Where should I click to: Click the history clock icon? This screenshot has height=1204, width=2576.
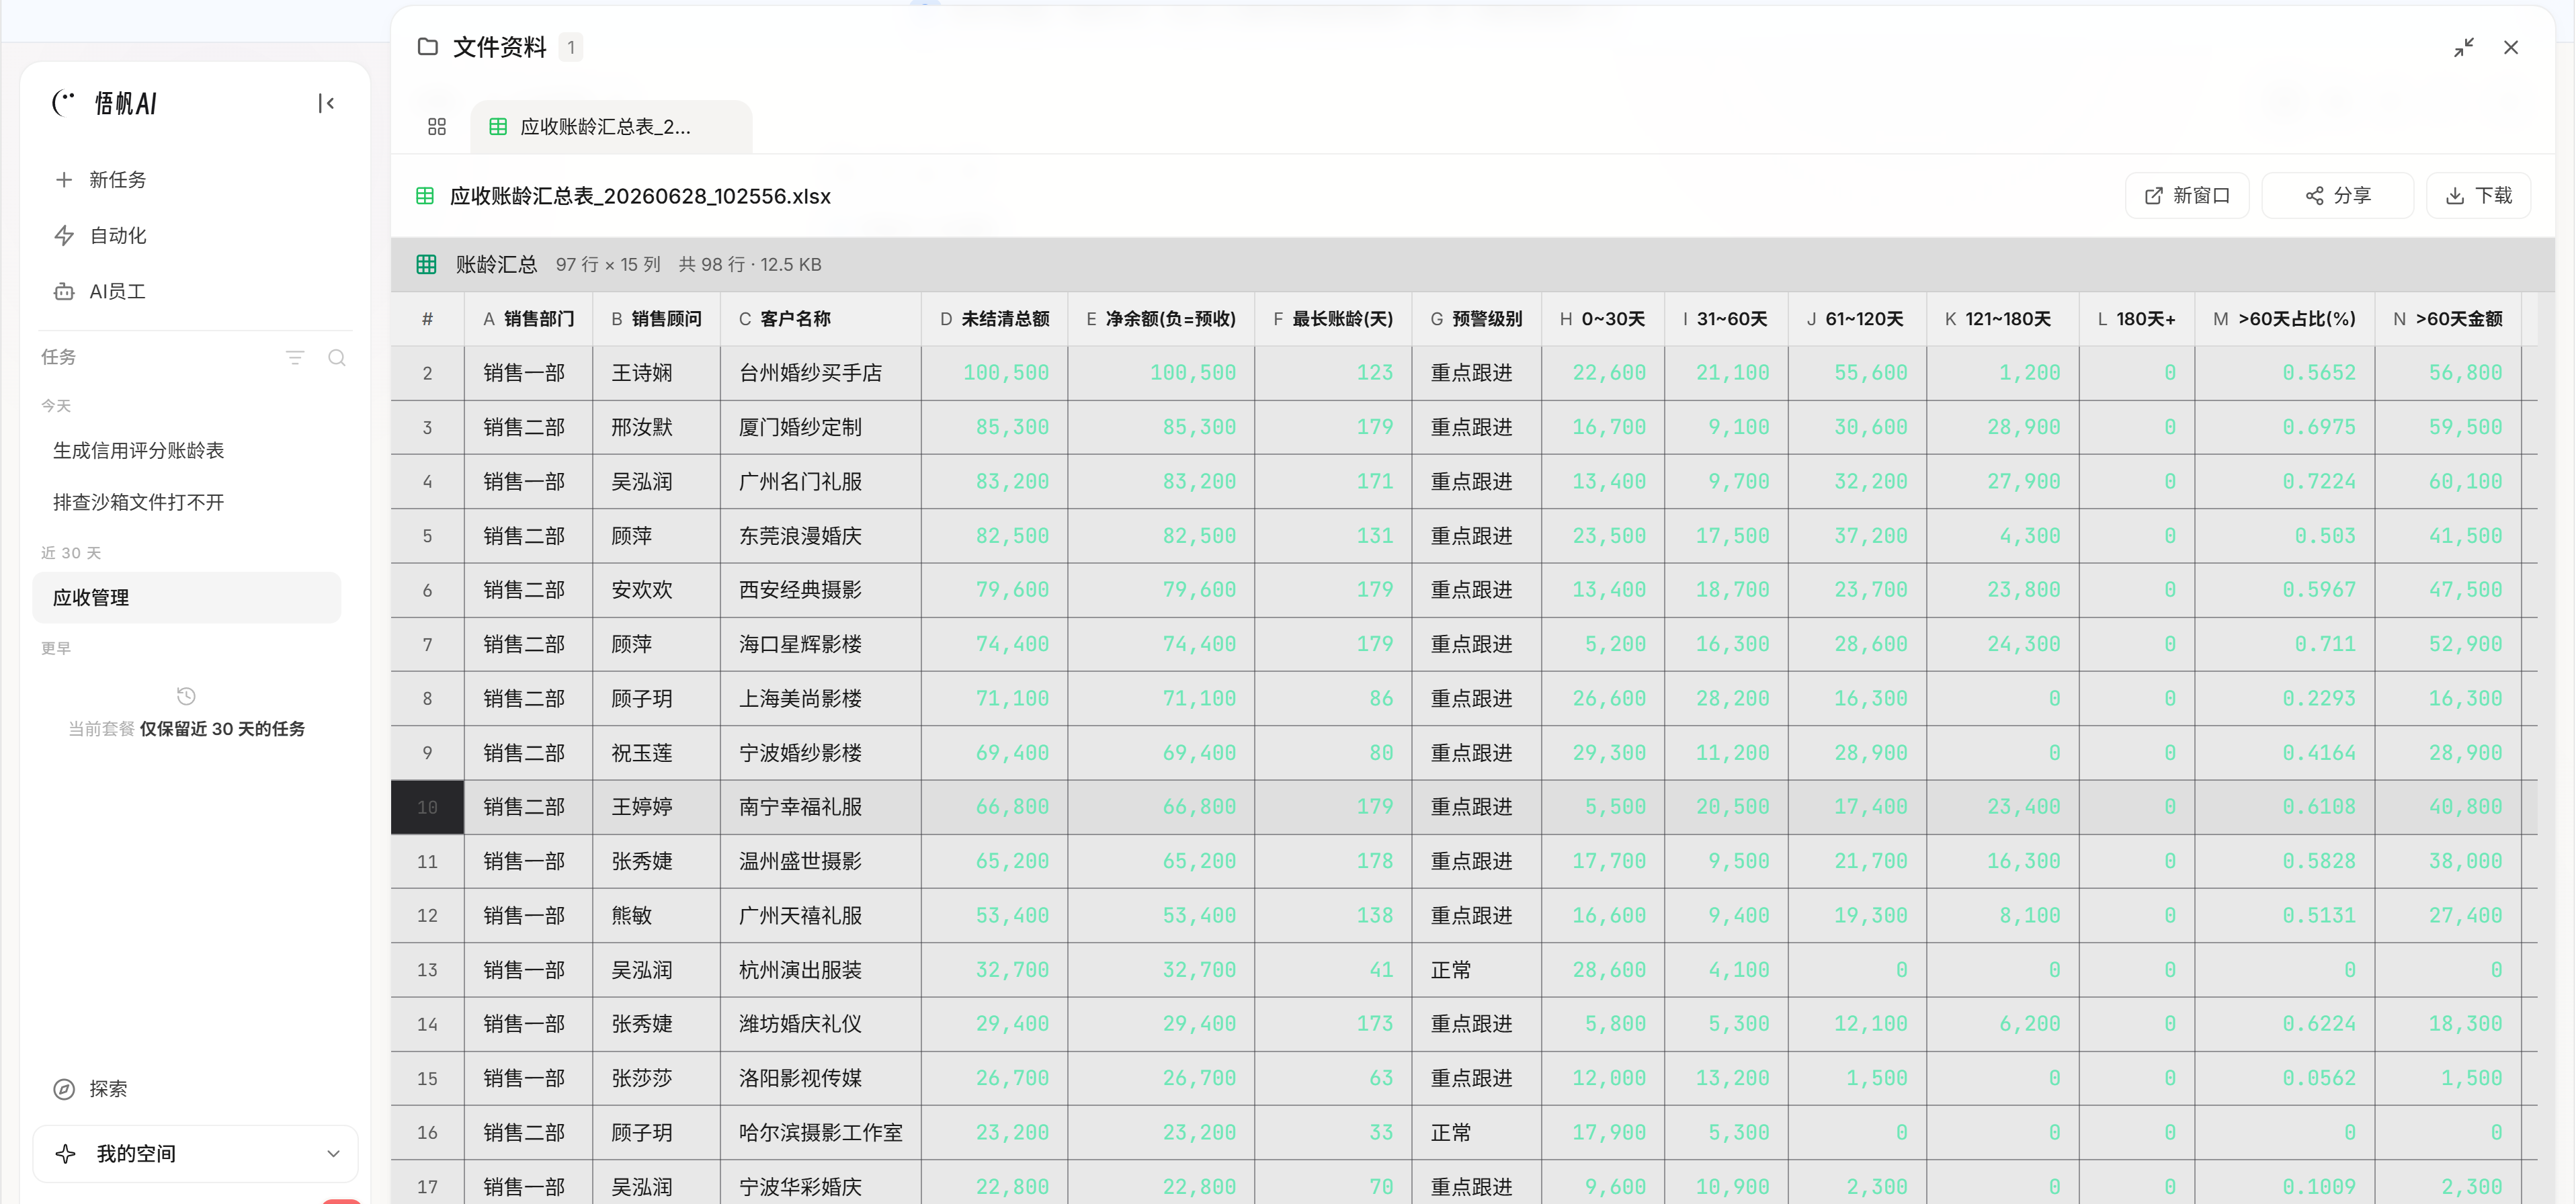point(186,695)
